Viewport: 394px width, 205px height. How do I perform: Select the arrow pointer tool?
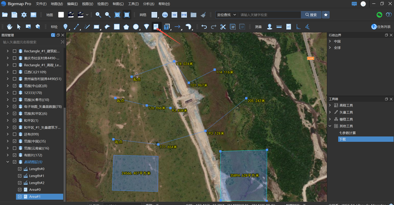(x=19, y=27)
